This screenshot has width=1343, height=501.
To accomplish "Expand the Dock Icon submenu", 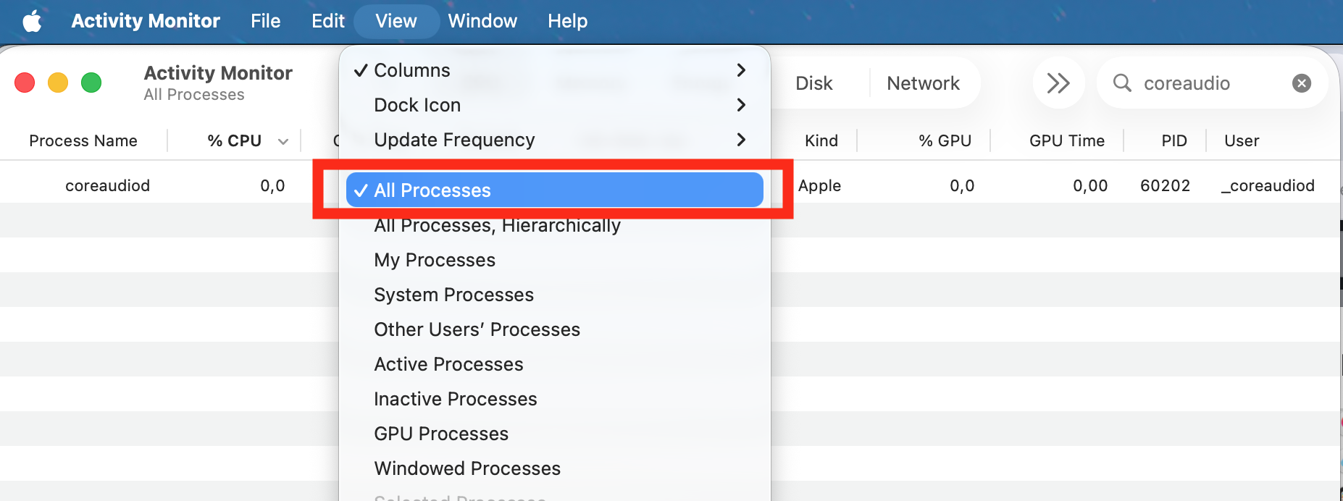I will click(x=555, y=105).
